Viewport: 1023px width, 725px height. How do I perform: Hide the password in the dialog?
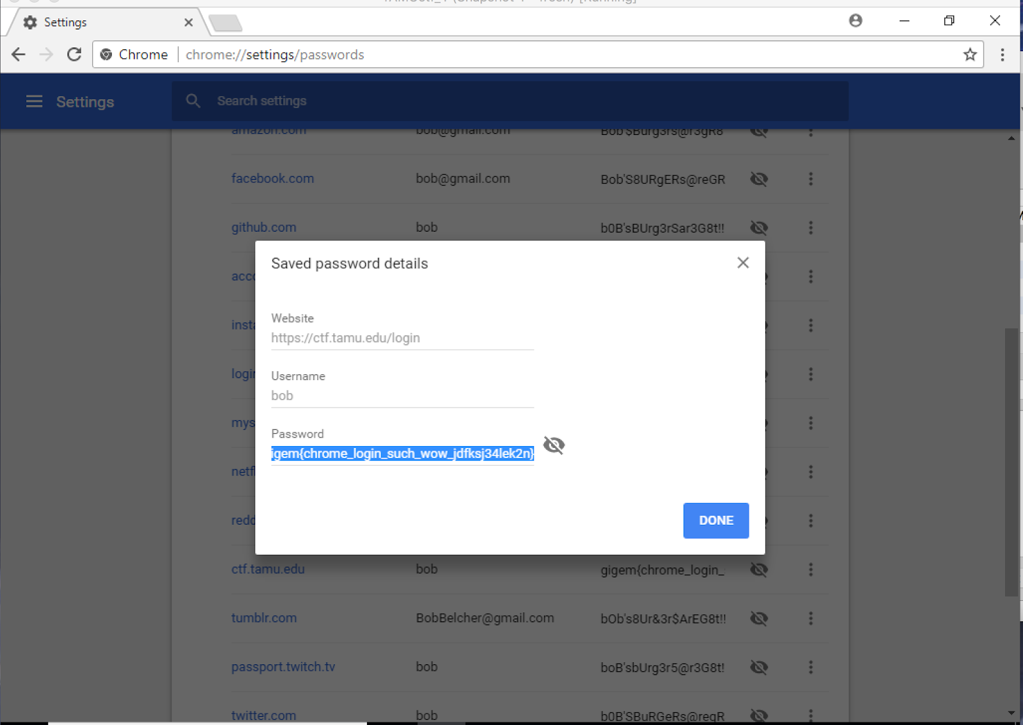[554, 445]
